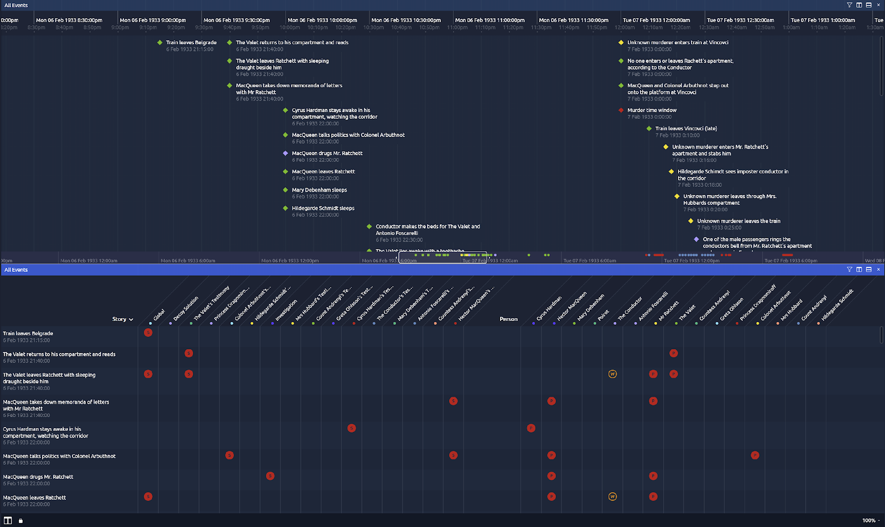Toggle The Valet participant marker for Valet returns row
Viewport: 885px width, 527px height.
[x=673, y=353]
